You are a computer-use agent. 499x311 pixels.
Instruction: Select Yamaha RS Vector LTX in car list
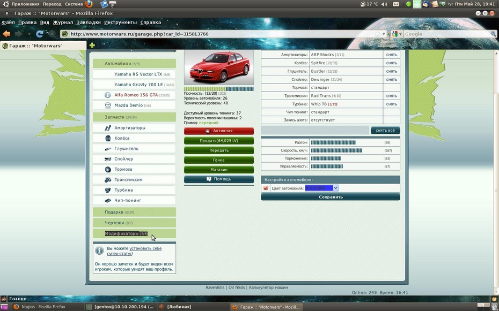pos(134,74)
